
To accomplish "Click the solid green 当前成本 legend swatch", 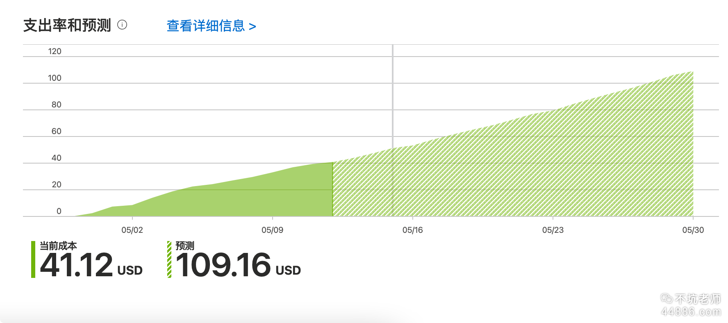I will 33,259.
